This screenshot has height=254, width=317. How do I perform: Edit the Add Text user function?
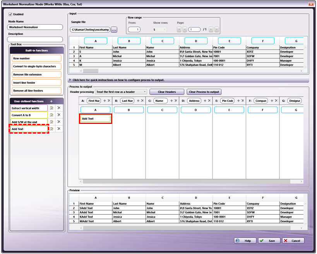coord(51,129)
